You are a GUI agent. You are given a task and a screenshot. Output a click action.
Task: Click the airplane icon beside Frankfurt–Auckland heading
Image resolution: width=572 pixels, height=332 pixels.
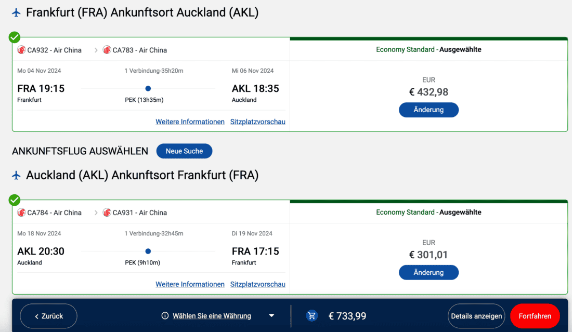click(16, 12)
